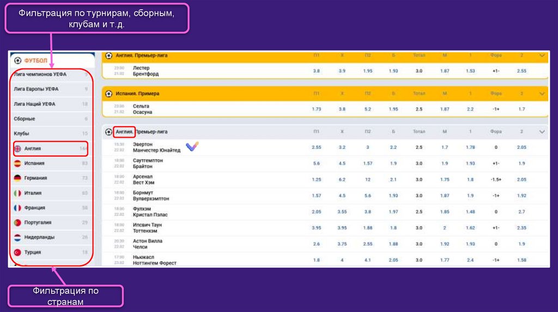Click ball icon of Испания. Примера header
Viewport: 558px width, 312px height.
[109, 93]
